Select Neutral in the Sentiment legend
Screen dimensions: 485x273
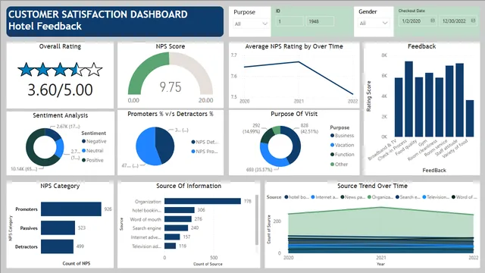click(x=92, y=151)
